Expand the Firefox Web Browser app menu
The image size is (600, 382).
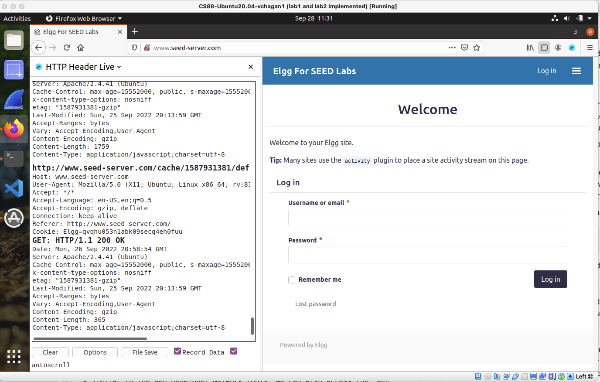84,18
